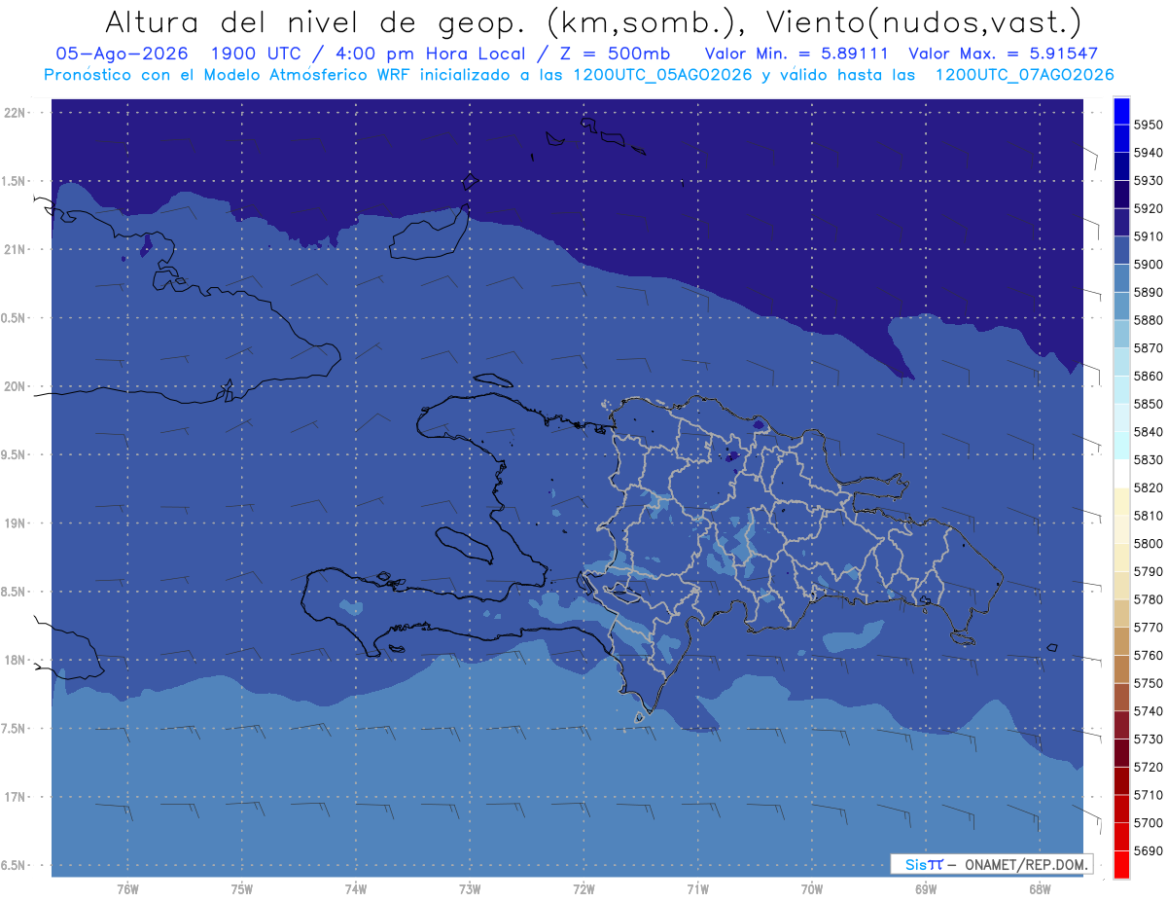Select the legend swatch between 5900 and 5910
Screen dimensions: 1167x902
[x=1121, y=250]
